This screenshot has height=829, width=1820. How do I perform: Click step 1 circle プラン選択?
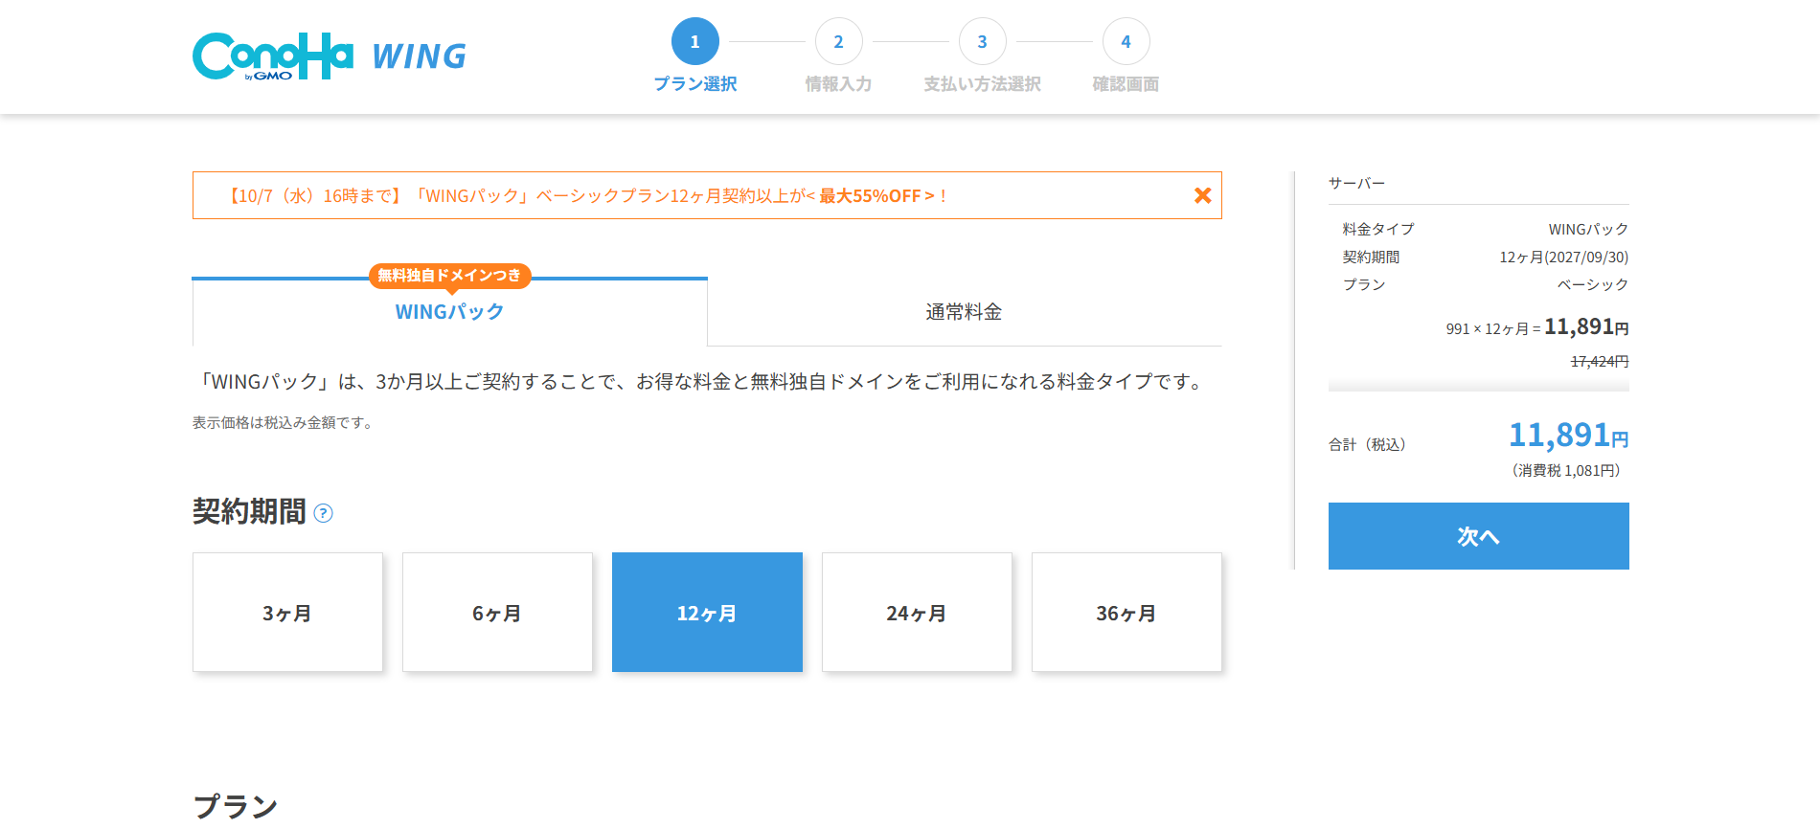[695, 42]
